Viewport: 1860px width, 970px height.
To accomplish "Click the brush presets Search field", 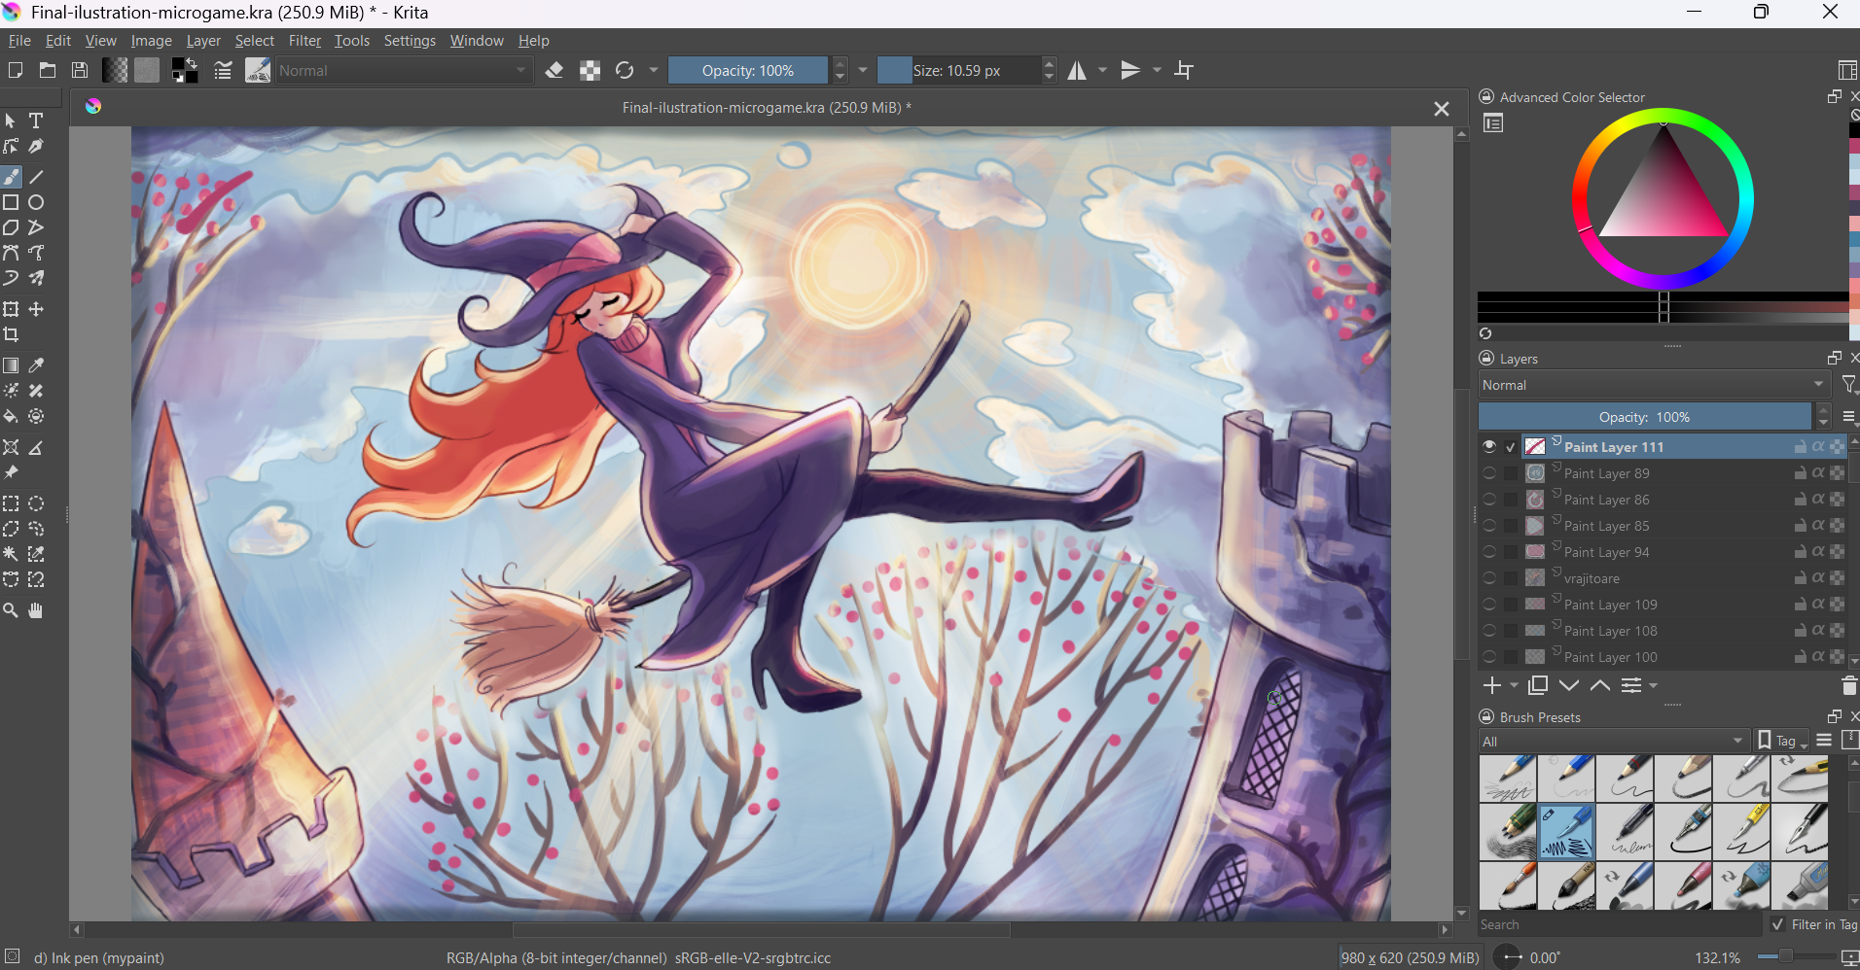I will [1617, 924].
